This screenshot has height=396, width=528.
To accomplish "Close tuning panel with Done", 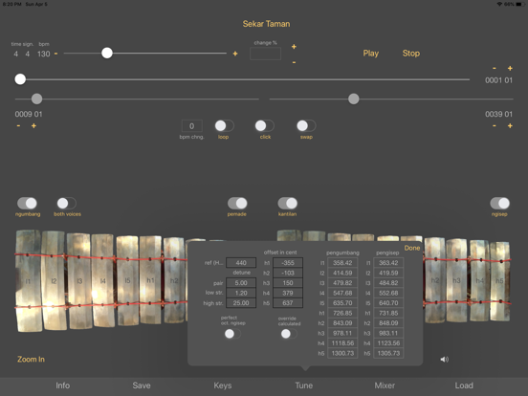I will pyautogui.click(x=412, y=248).
